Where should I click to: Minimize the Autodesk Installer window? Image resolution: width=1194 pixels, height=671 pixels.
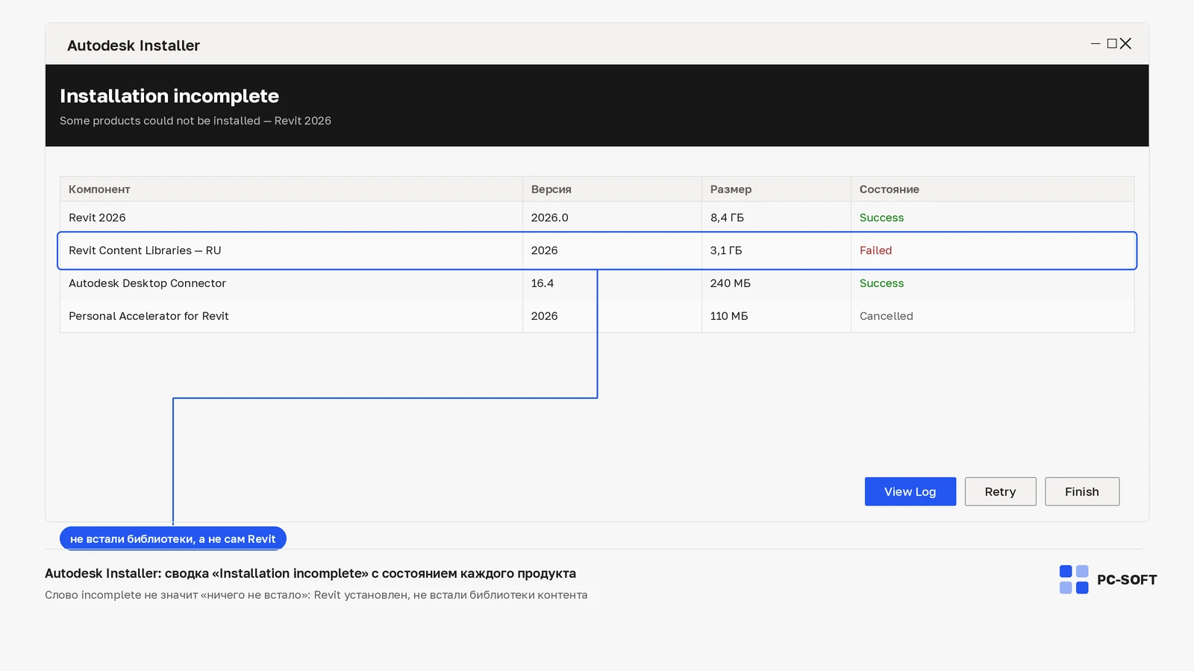[x=1095, y=44]
